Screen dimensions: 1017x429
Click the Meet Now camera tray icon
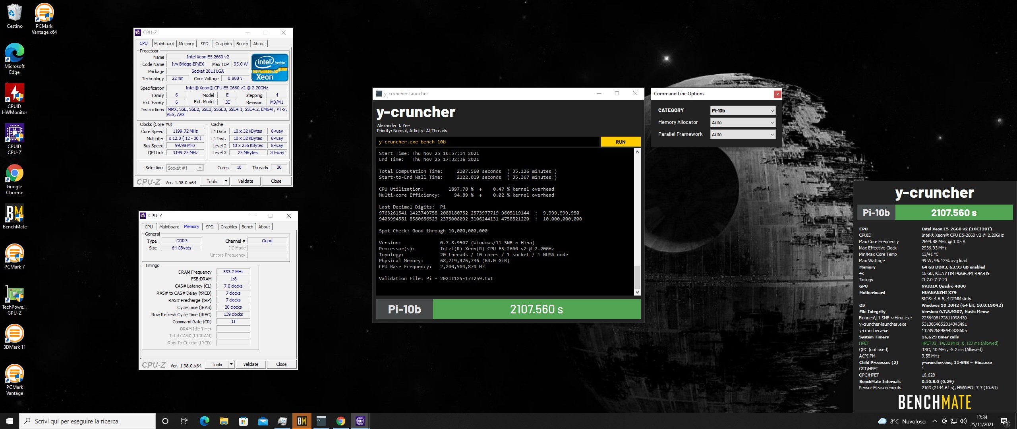click(x=944, y=421)
